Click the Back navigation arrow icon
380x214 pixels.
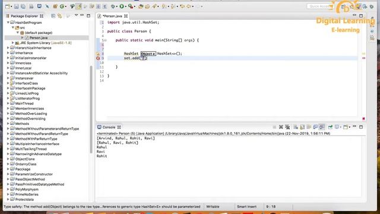point(189,7)
